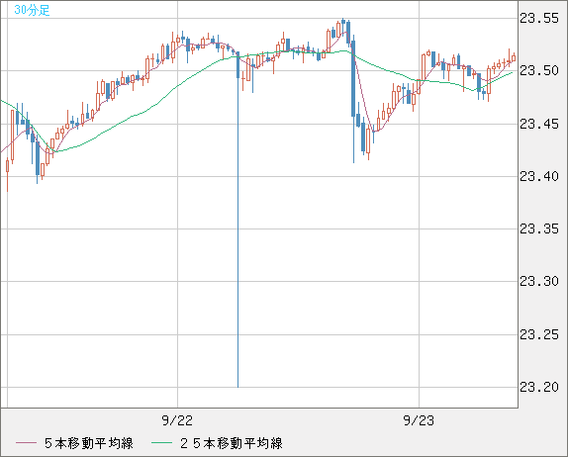
Task: Select the 23.40 price axis label
Action: [x=539, y=177]
